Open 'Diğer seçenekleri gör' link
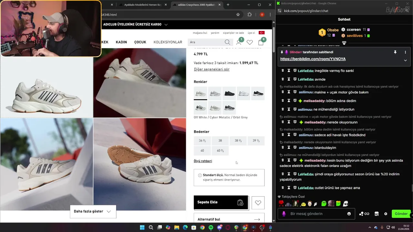The width and height of the screenshot is (413, 232). [x=212, y=69]
